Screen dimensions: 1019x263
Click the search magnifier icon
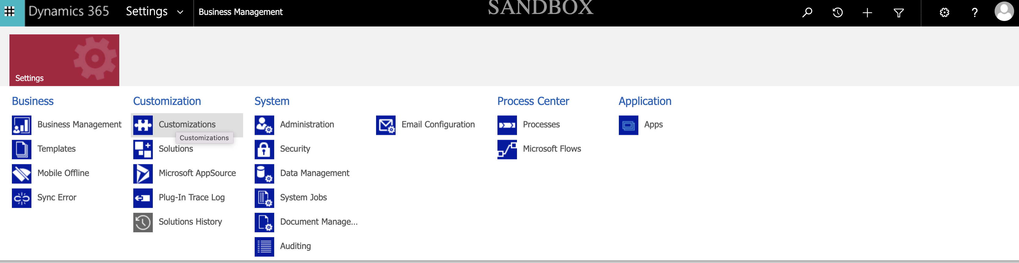(x=807, y=13)
